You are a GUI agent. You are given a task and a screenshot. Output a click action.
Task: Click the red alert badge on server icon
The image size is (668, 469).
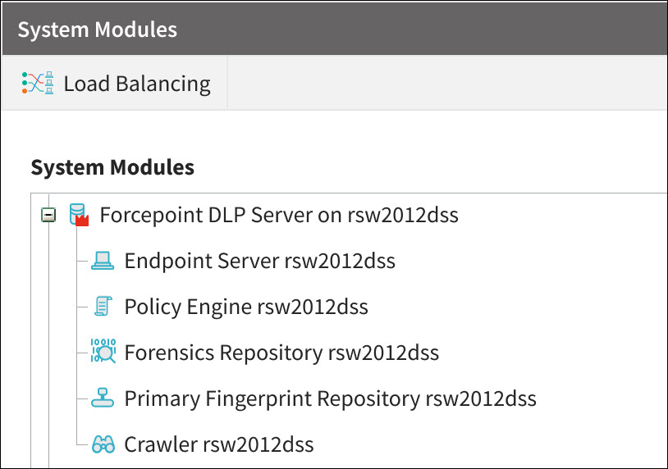click(81, 221)
